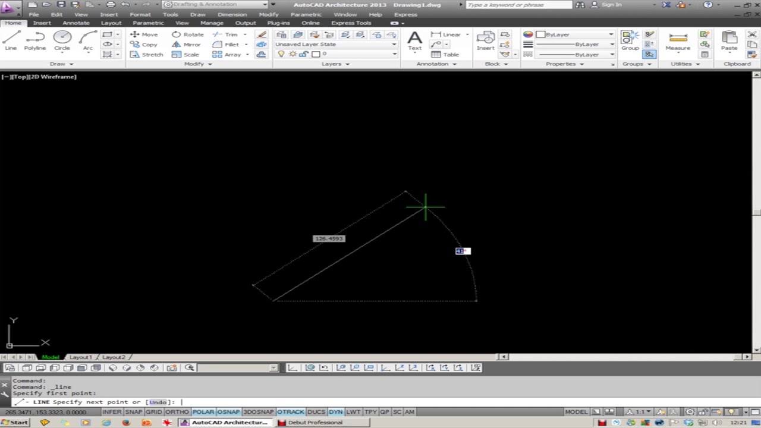761x428 pixels.
Task: Click the object color wheel icon
Action: (528, 34)
